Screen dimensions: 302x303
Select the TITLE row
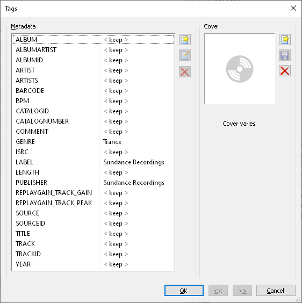point(93,234)
